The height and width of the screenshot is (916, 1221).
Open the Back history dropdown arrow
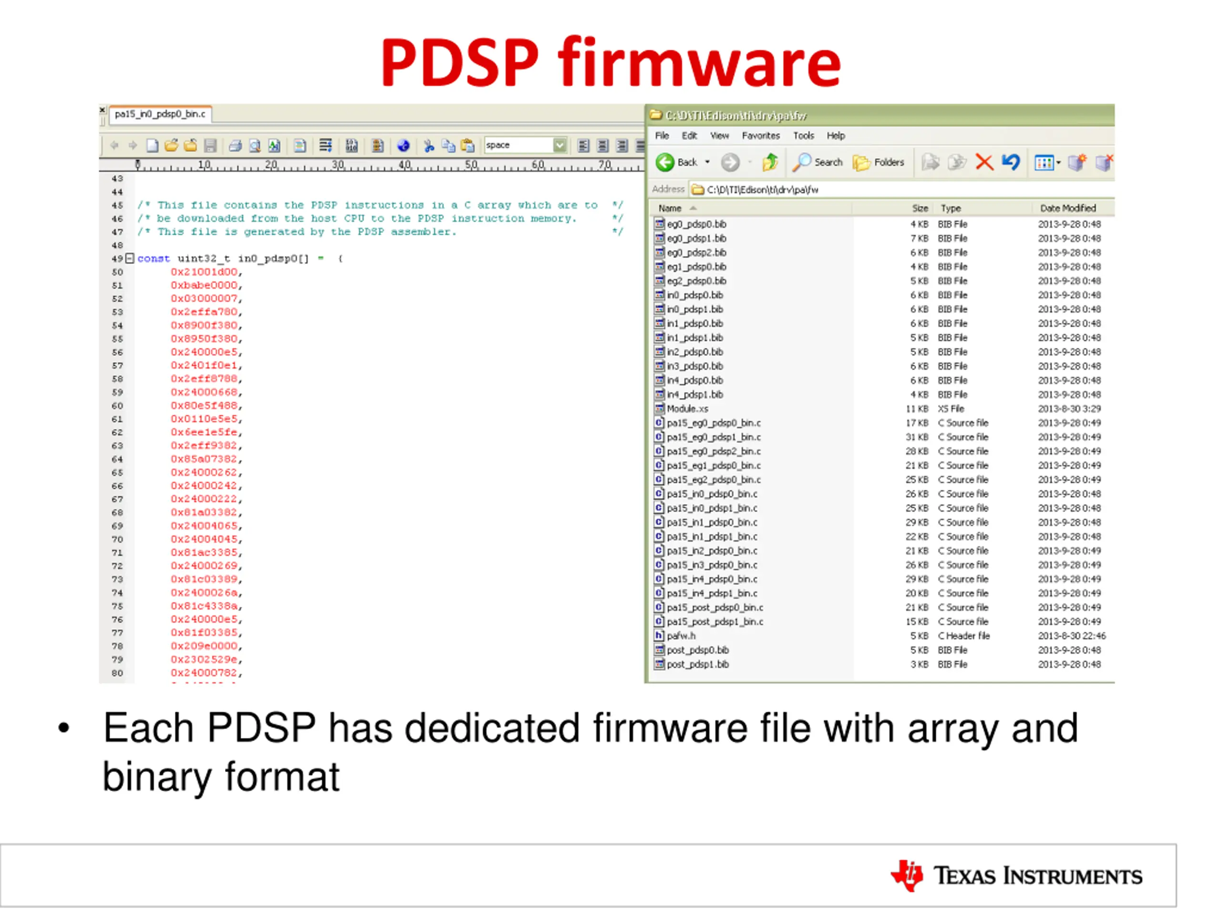point(707,162)
